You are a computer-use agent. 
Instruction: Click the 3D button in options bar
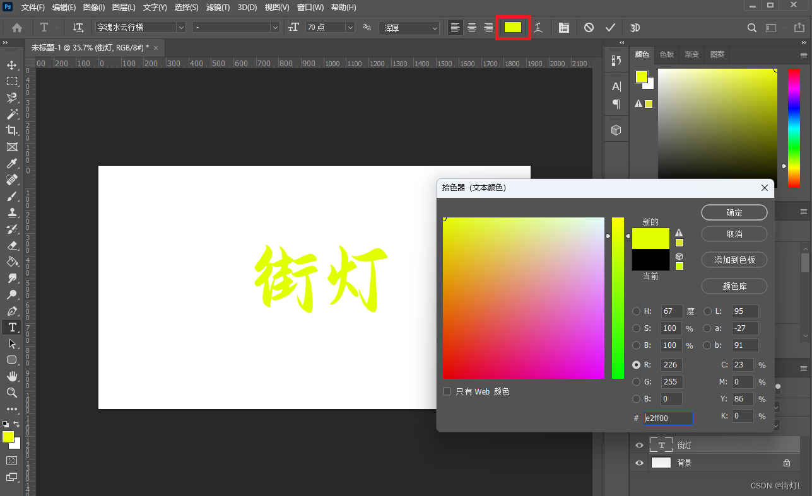coord(635,28)
